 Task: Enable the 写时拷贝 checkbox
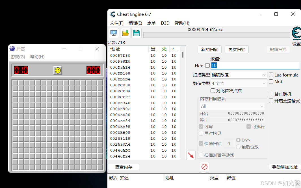pos(201,133)
